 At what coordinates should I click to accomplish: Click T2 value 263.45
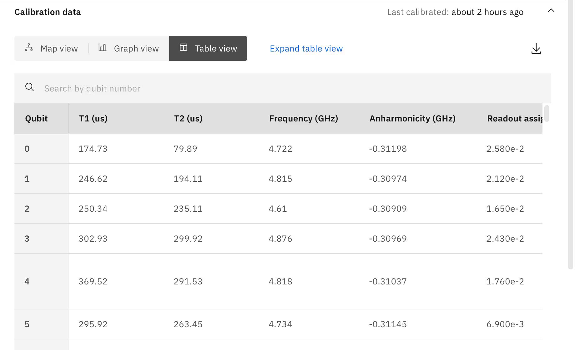point(188,324)
